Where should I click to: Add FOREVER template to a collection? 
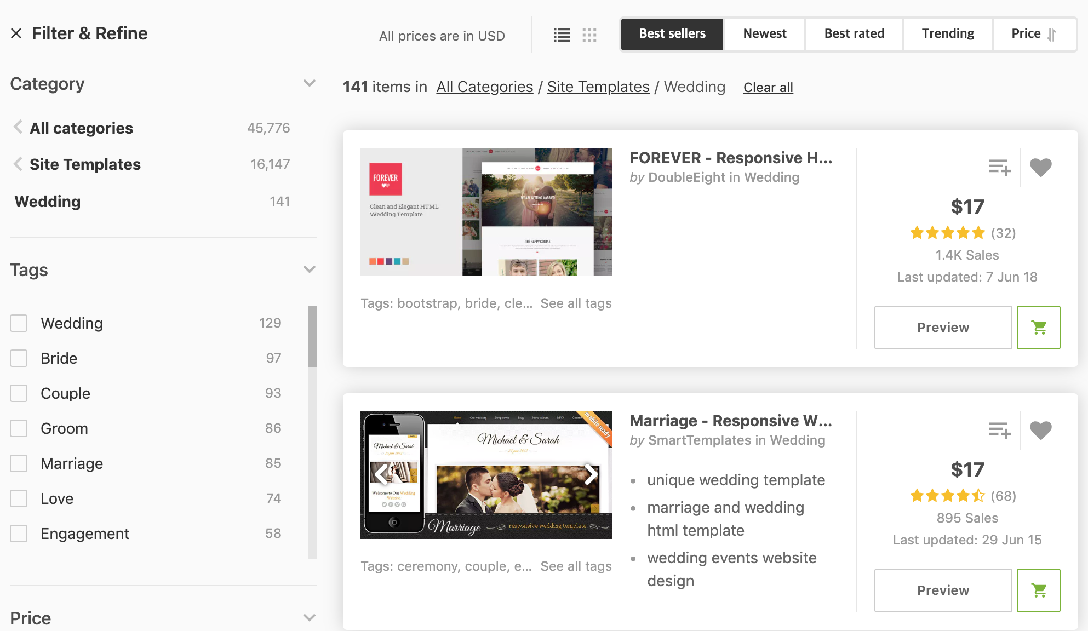tap(999, 167)
